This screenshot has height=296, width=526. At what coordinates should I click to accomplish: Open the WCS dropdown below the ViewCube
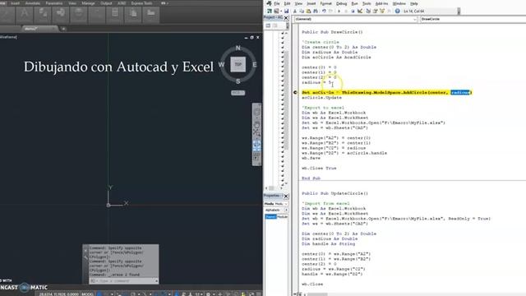pyautogui.click(x=238, y=93)
